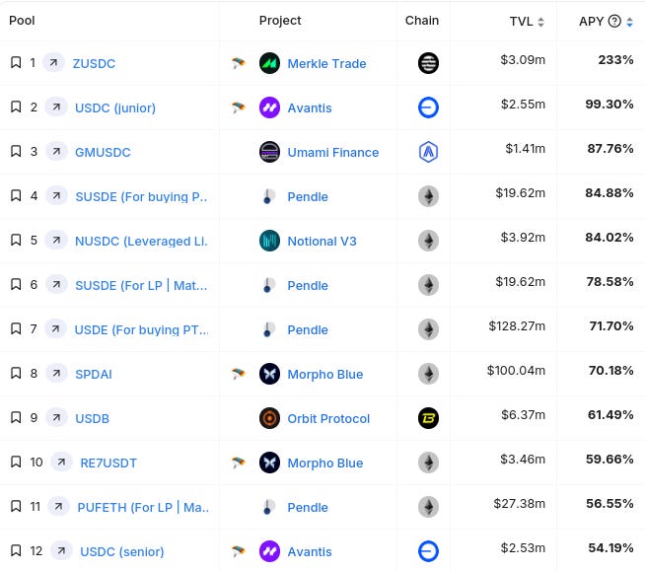Bookmark the GMUSDC pool
The image size is (645, 571).
tap(16, 152)
